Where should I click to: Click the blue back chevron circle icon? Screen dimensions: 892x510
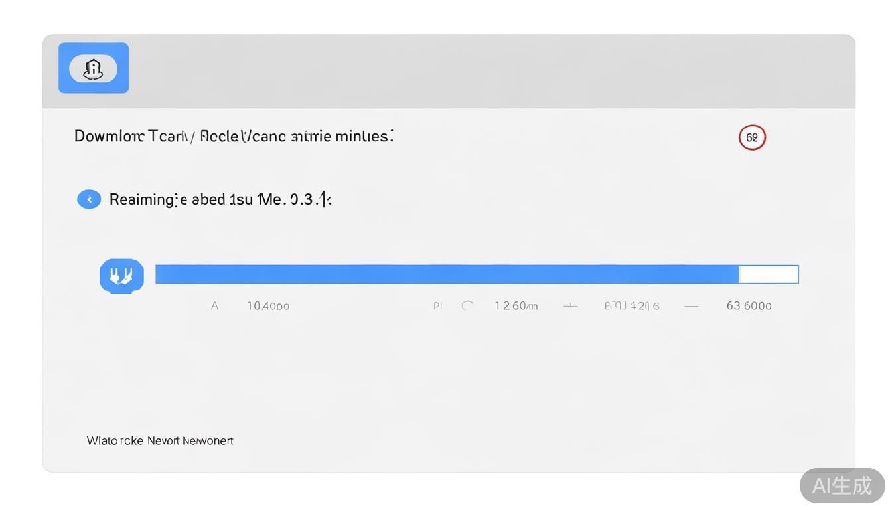pyautogui.click(x=89, y=199)
